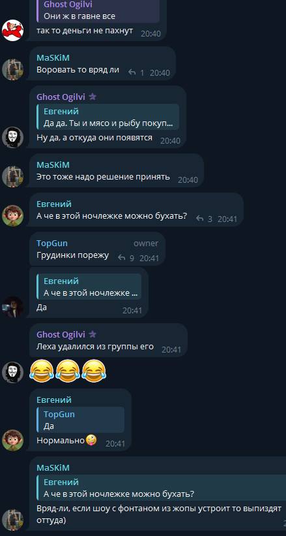The height and width of the screenshot is (536, 286).
Task: Click the reply arrow on 'Воровать то вряд ли'
Action: point(132,72)
